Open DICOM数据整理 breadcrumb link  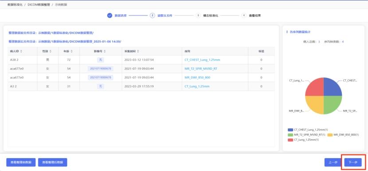39,4
